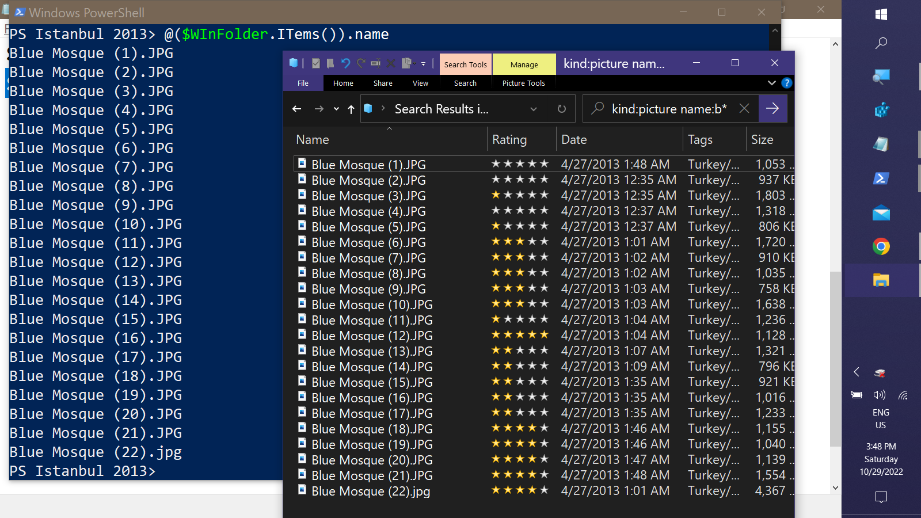Click in the kind:picture name:b* search field

click(x=669, y=109)
